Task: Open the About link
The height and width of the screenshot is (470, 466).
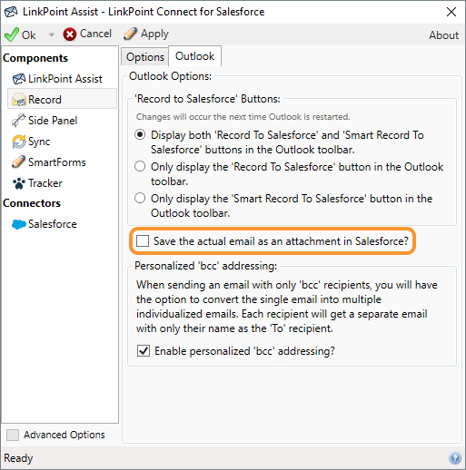Action: click(x=443, y=35)
